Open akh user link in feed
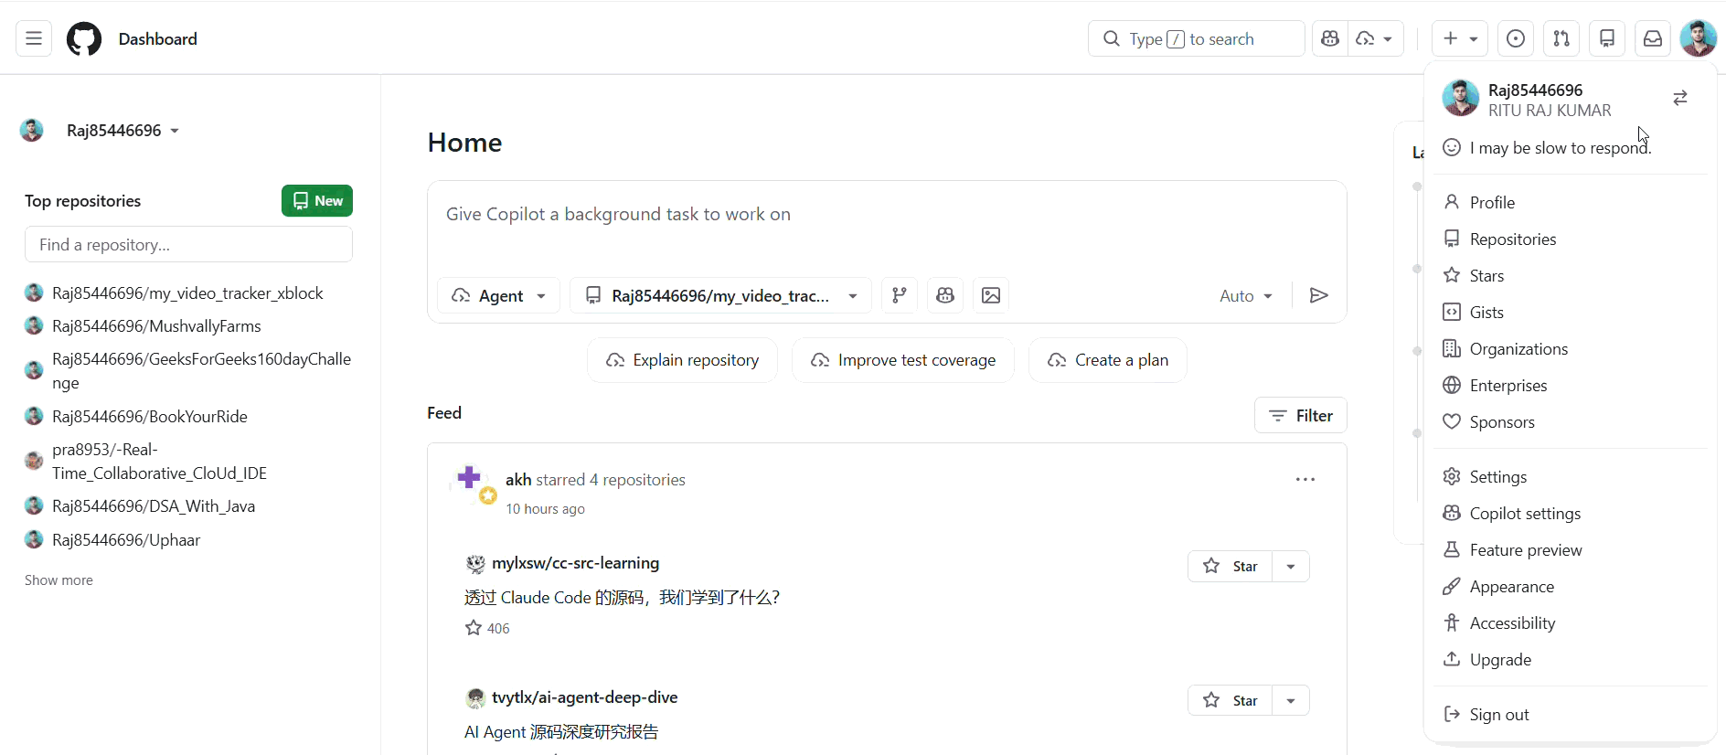 click(518, 479)
